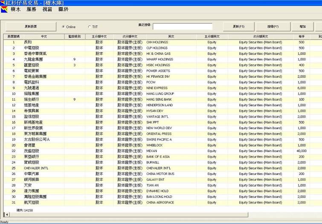Select the WHARF HOLDINGS cell

tap(171, 60)
